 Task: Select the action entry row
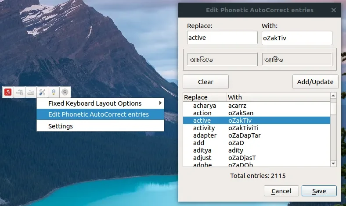point(256,113)
